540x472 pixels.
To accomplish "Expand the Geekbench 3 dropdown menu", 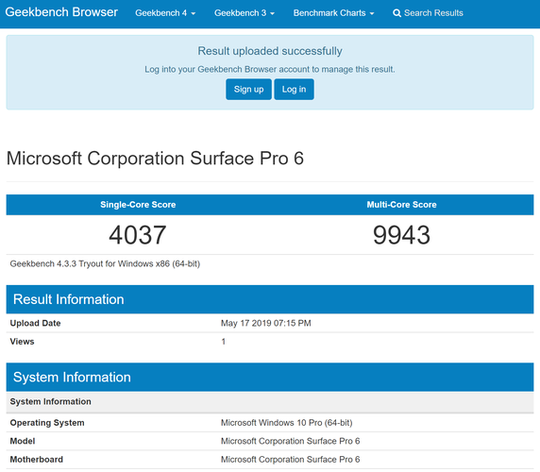I will pyautogui.click(x=245, y=13).
